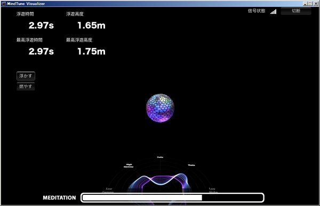Image resolution: width=320 pixels, height=206 pixels.
Task: Click the 最高浮遊時間 record time label
Action: point(29,40)
